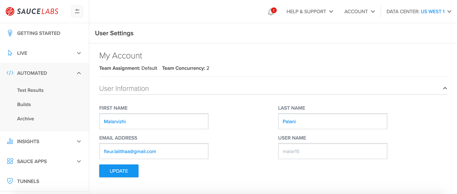Open notifications via the bell icon
The width and height of the screenshot is (457, 194).
[271, 12]
